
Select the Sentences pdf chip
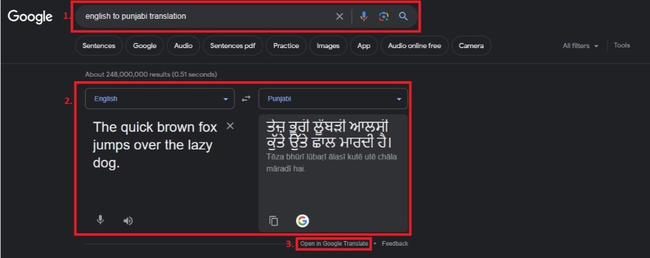click(233, 45)
